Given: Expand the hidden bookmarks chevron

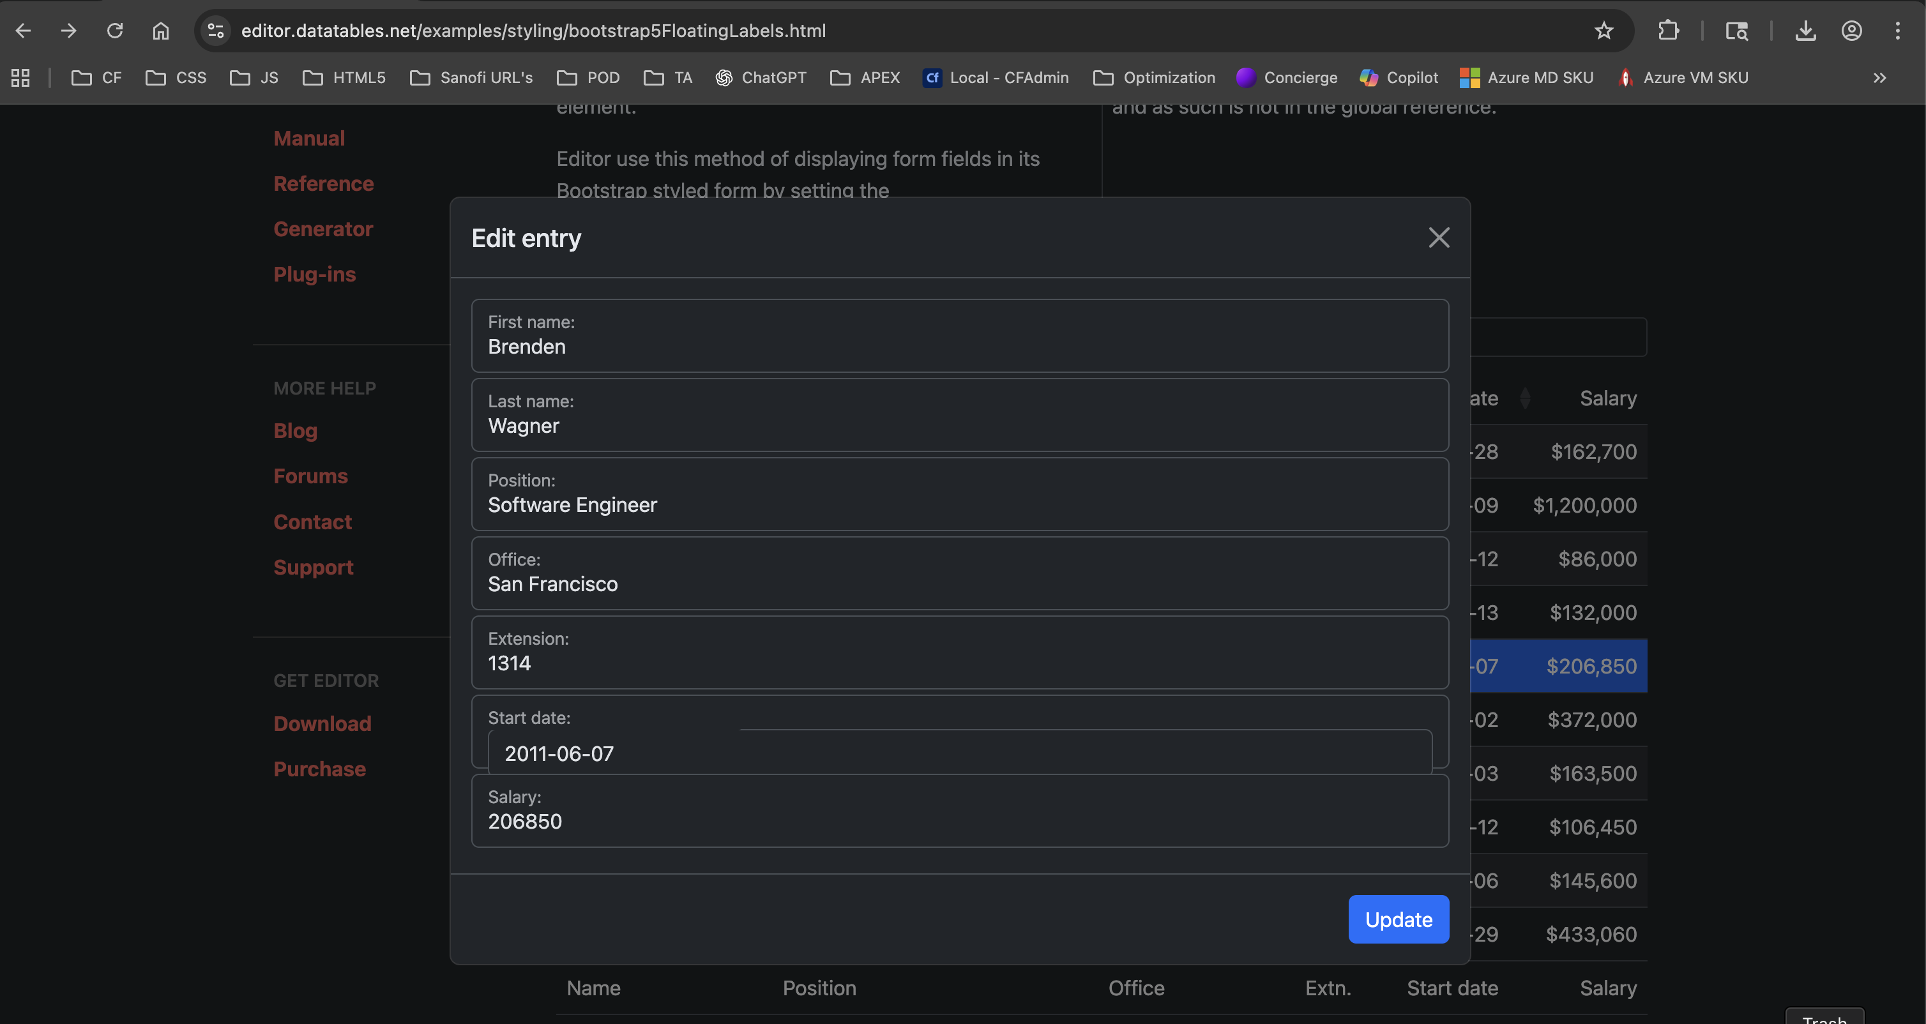Looking at the screenshot, I should click(x=1879, y=78).
